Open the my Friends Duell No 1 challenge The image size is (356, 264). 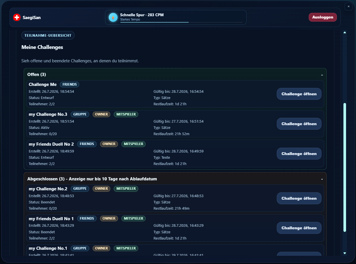point(299,228)
